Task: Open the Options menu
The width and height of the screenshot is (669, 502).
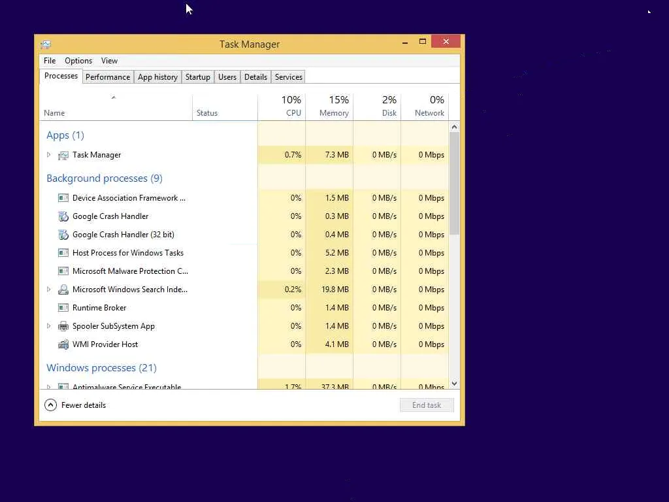Action: pos(78,61)
